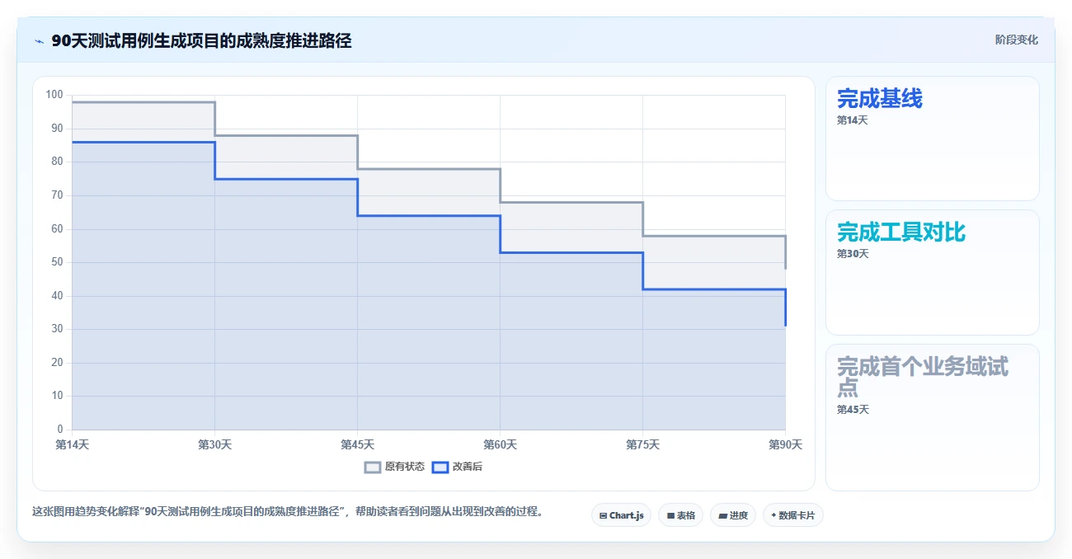Click the blue 改善后 legend color box
Screen dimensions: 1072x559
[440, 467]
